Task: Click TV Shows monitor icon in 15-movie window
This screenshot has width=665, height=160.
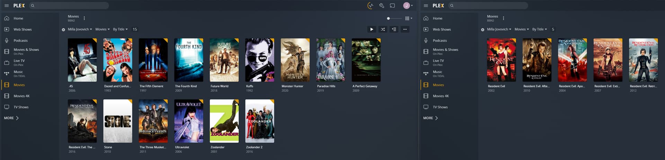Action: [7, 107]
